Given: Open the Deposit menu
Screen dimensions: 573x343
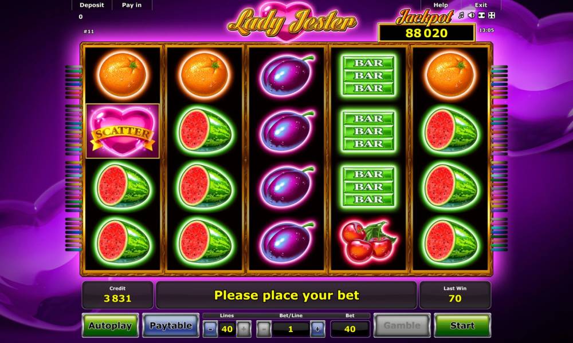Looking at the screenshot, I should [92, 5].
